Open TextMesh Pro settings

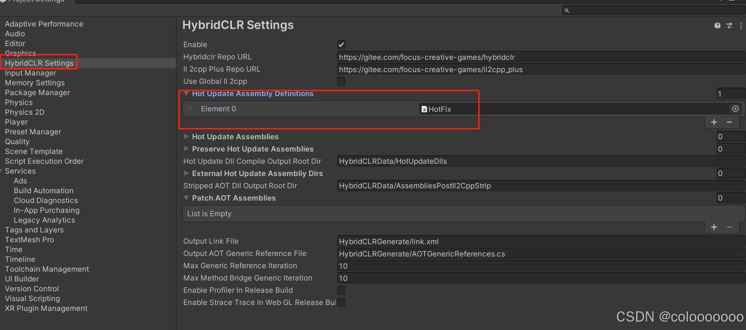tap(29, 240)
